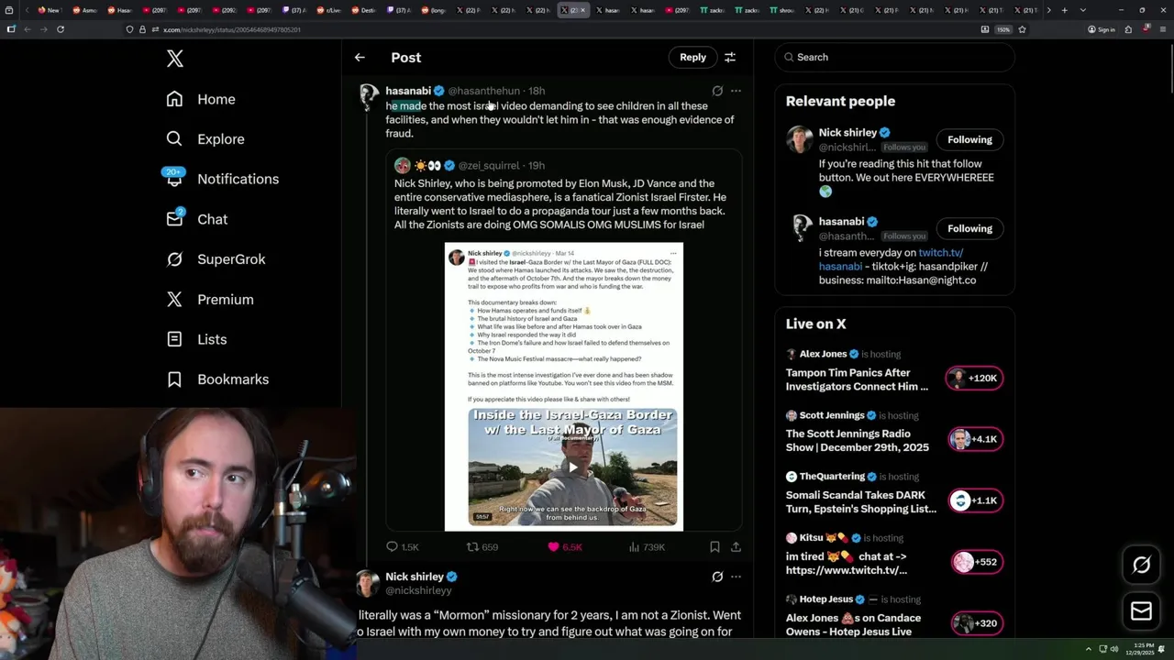Viewport: 1174px width, 660px height.
Task: Play the Israel-Gaza Border video thumbnail
Action: pyautogui.click(x=572, y=467)
